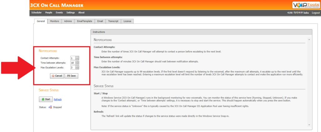This screenshot has height=132, width=321.
Task: Switch to the Transcript tab
Action: coord(113,21)
